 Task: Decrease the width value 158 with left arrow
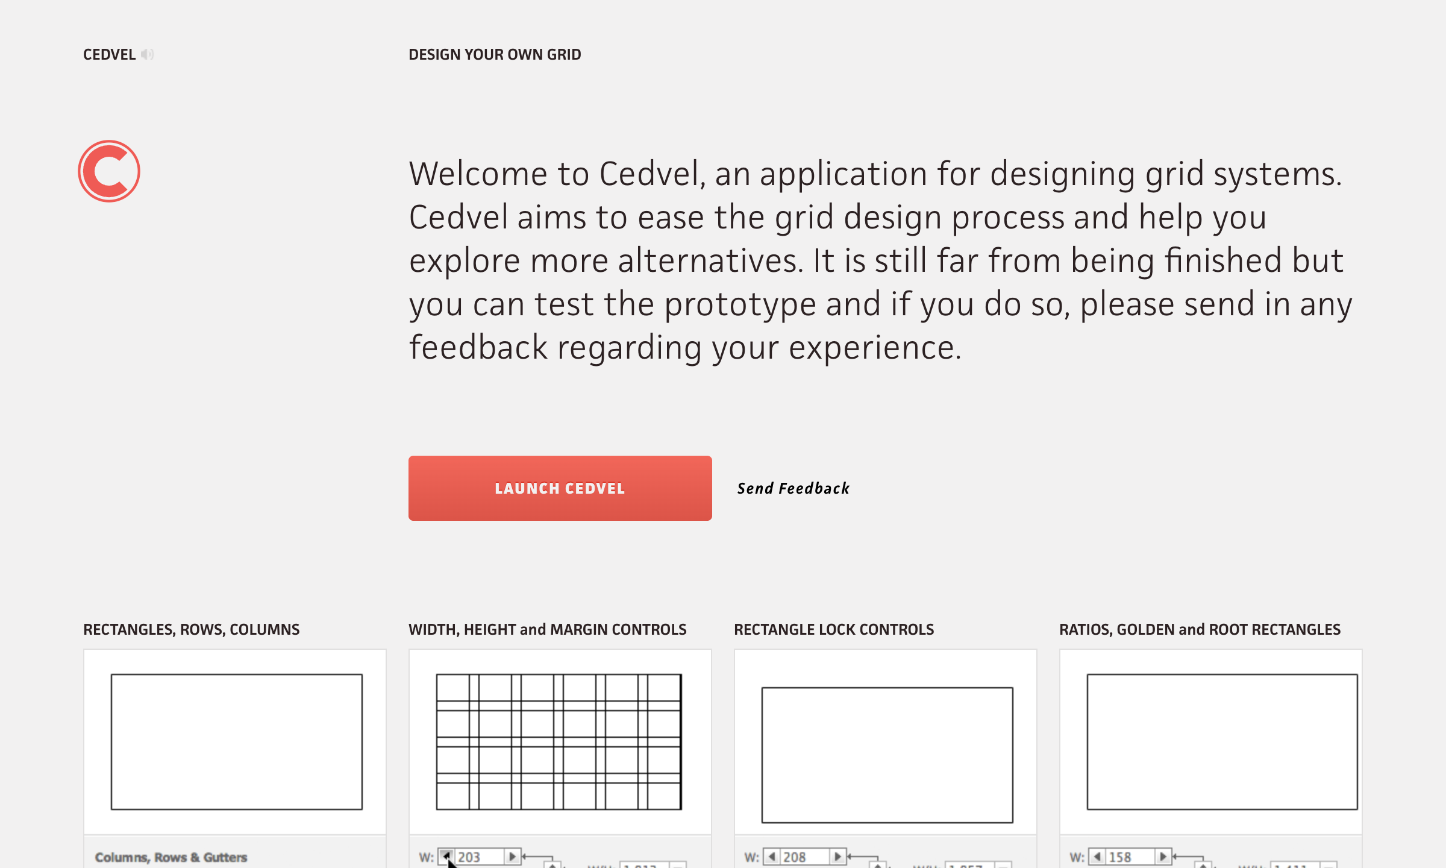point(1097,857)
